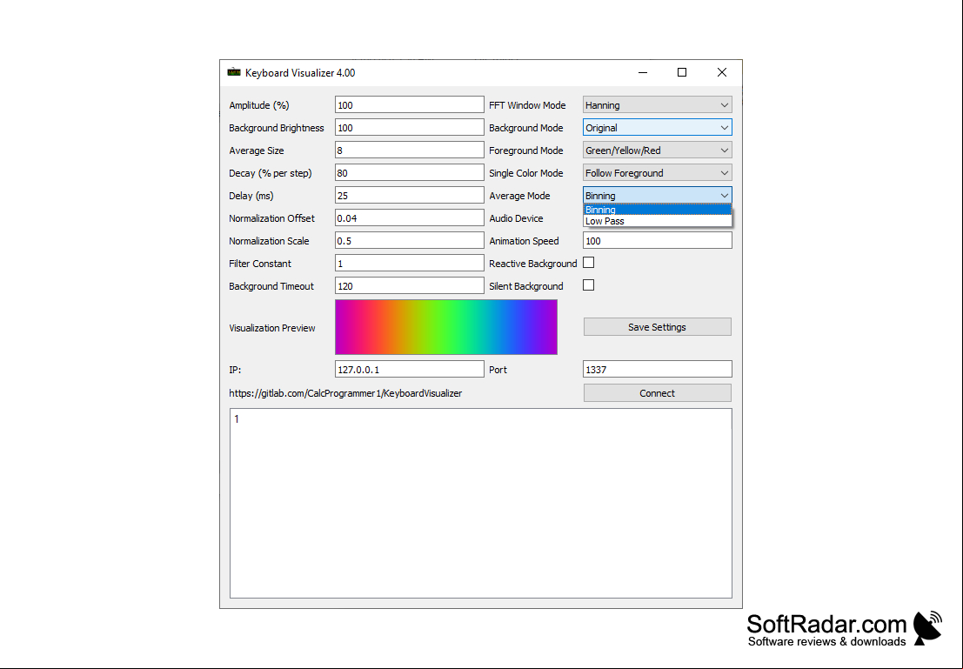Click the 'Keyboard Visualizer 4.00' window title

pyautogui.click(x=300, y=73)
